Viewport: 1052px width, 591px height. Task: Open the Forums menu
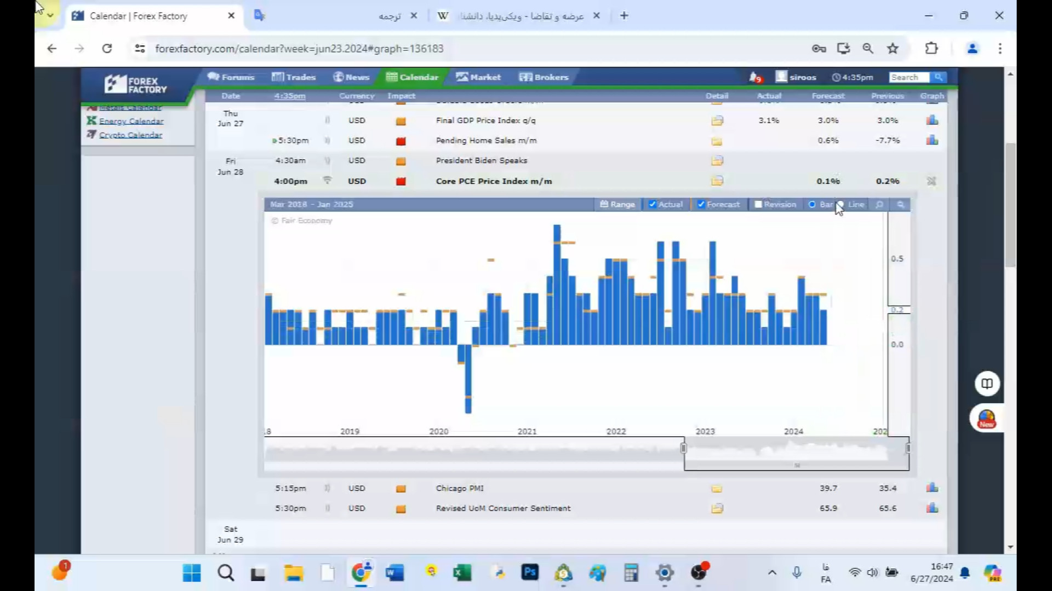(231, 77)
